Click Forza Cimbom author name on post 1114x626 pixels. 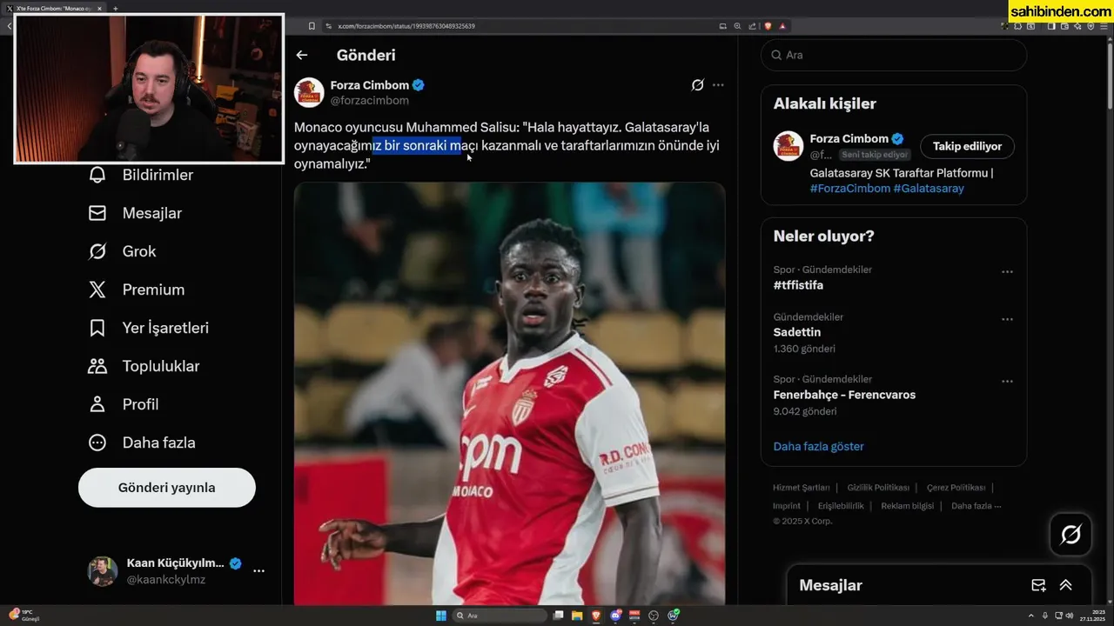370,85
